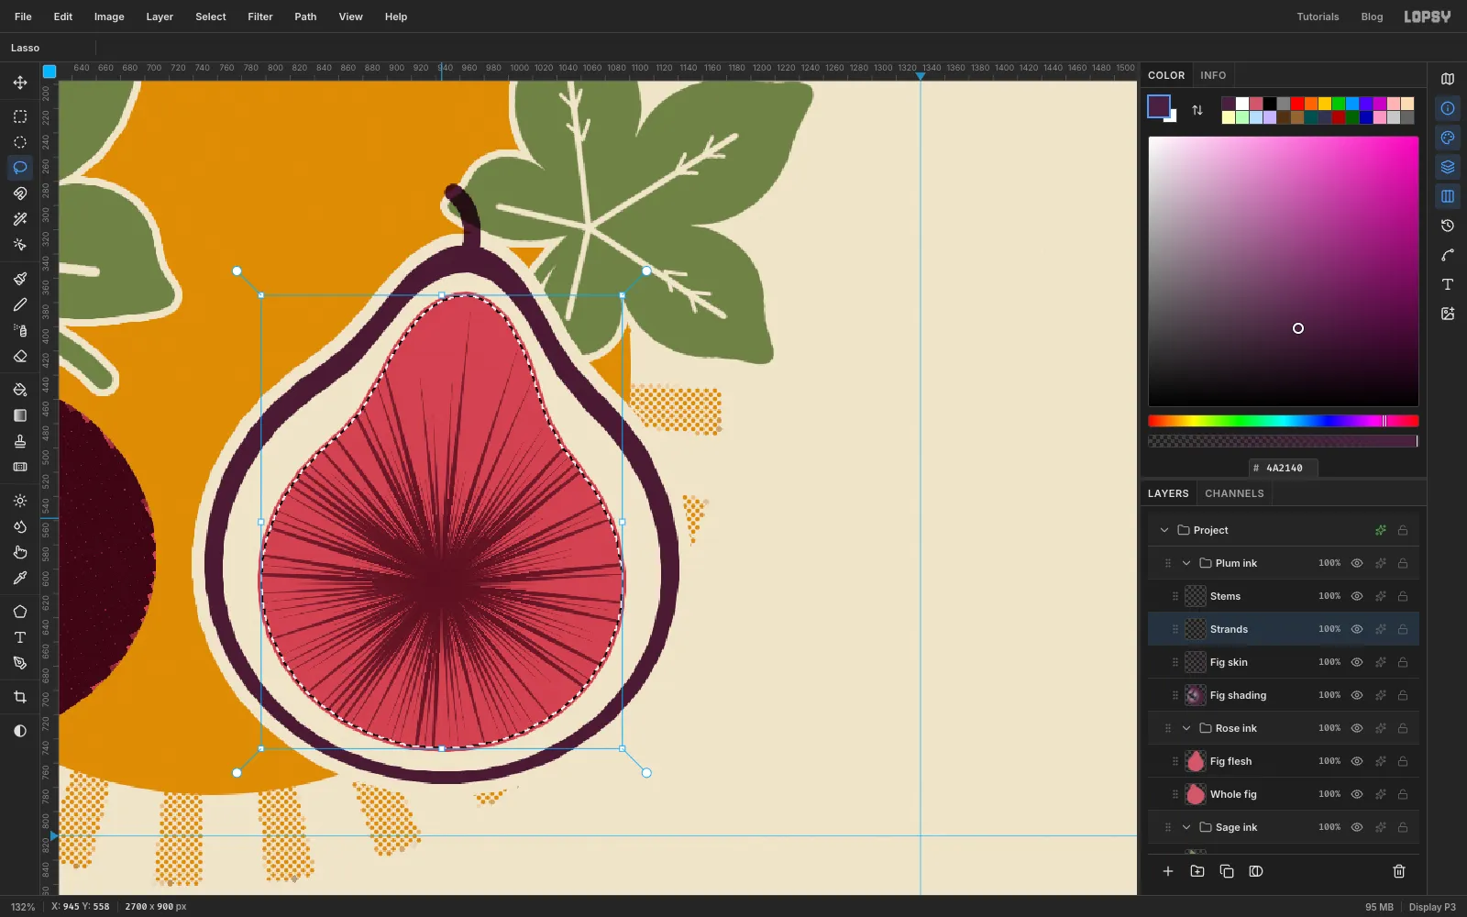The height and width of the screenshot is (917, 1467).
Task: Collapse the Project group
Action: (1164, 530)
